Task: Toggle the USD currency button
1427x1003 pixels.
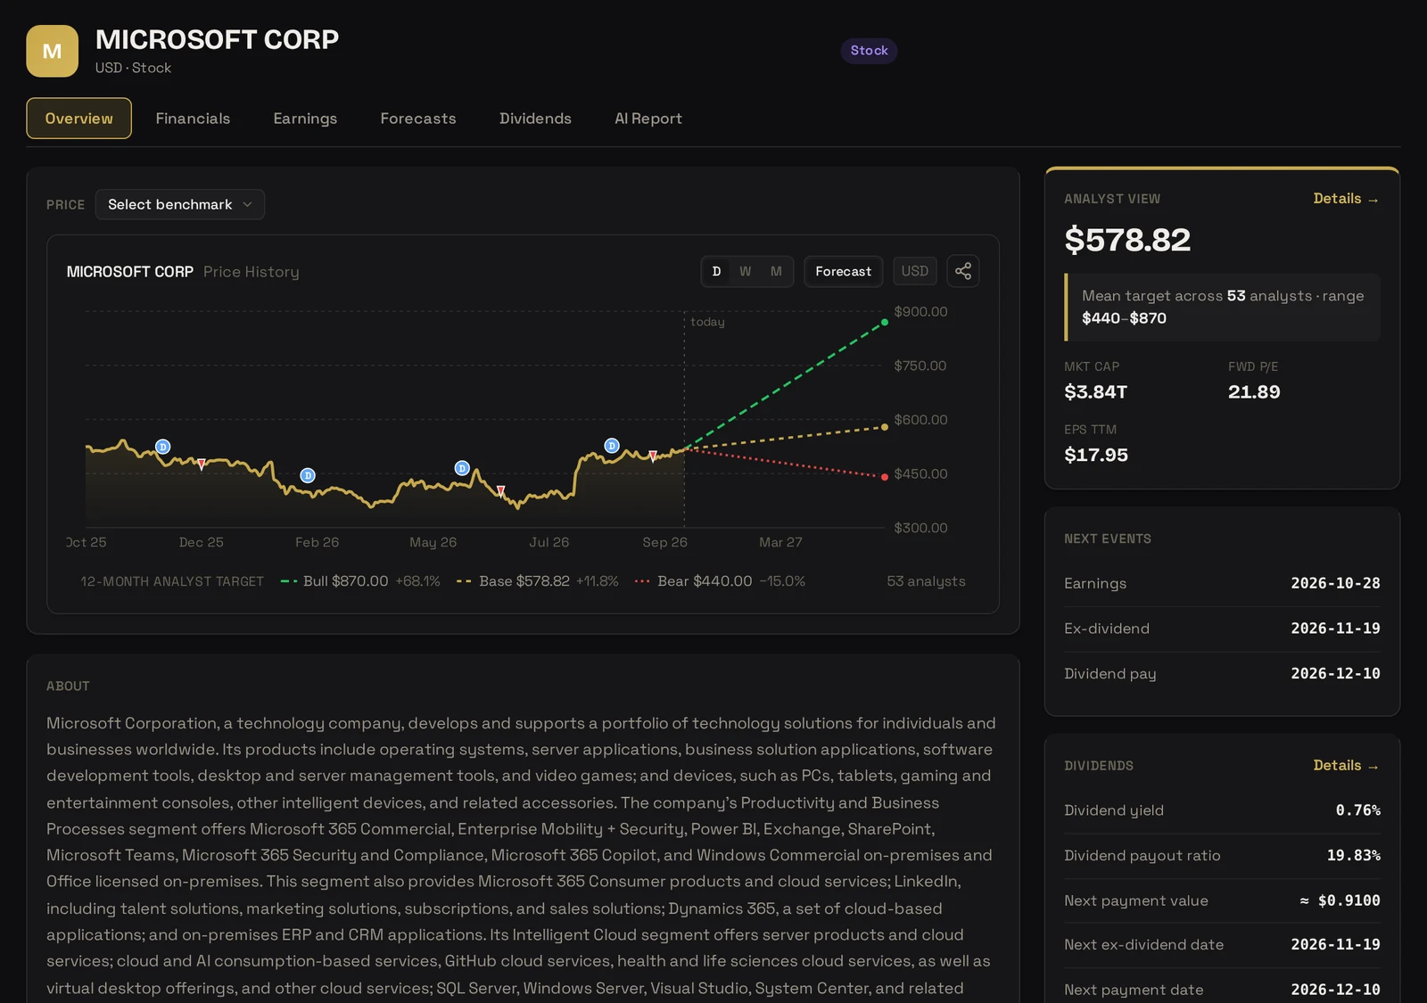Action: 915,271
